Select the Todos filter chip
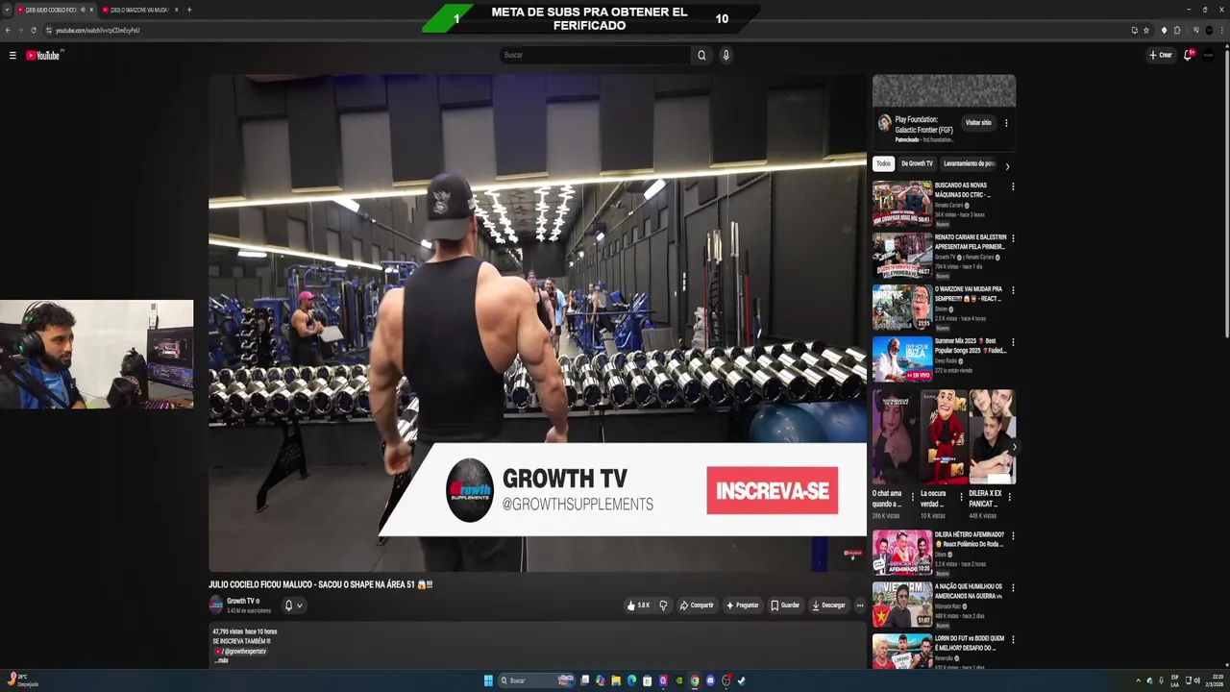The height and width of the screenshot is (692, 1230). coord(883,163)
